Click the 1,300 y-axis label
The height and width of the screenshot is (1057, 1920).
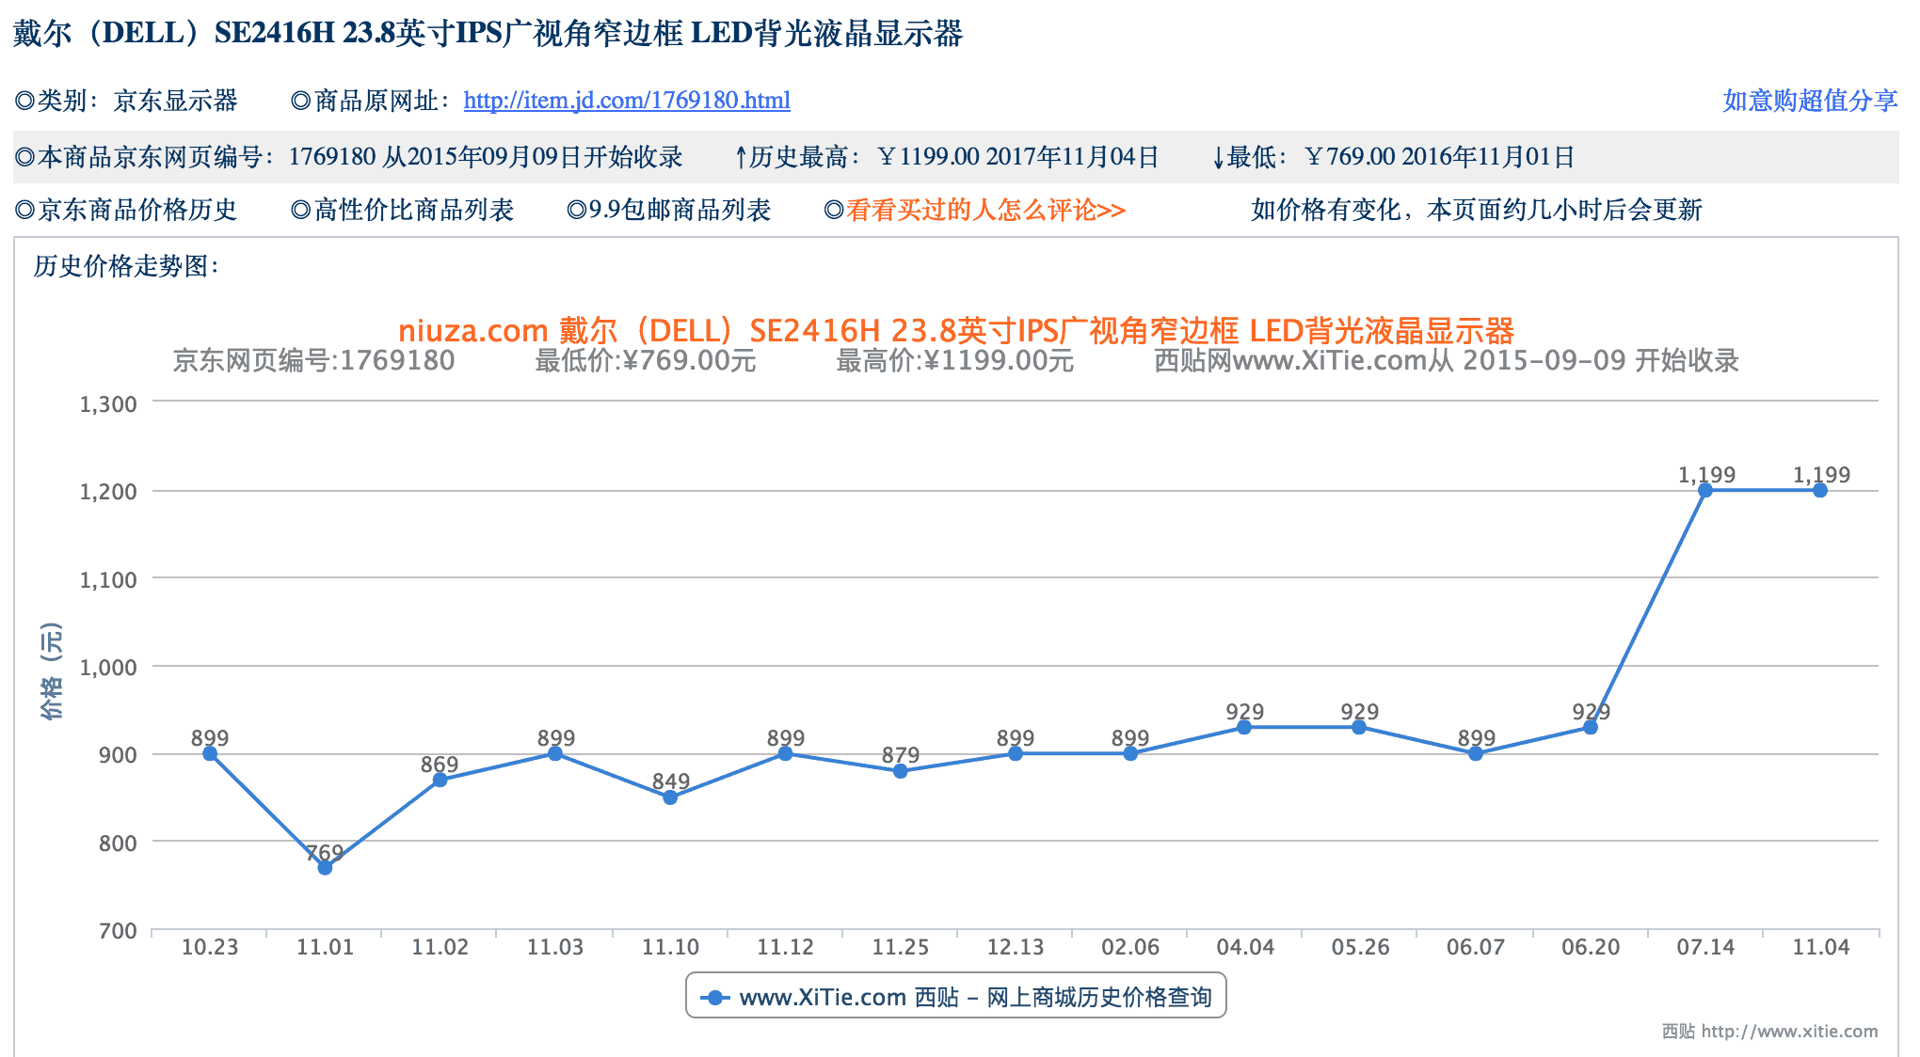click(x=108, y=404)
